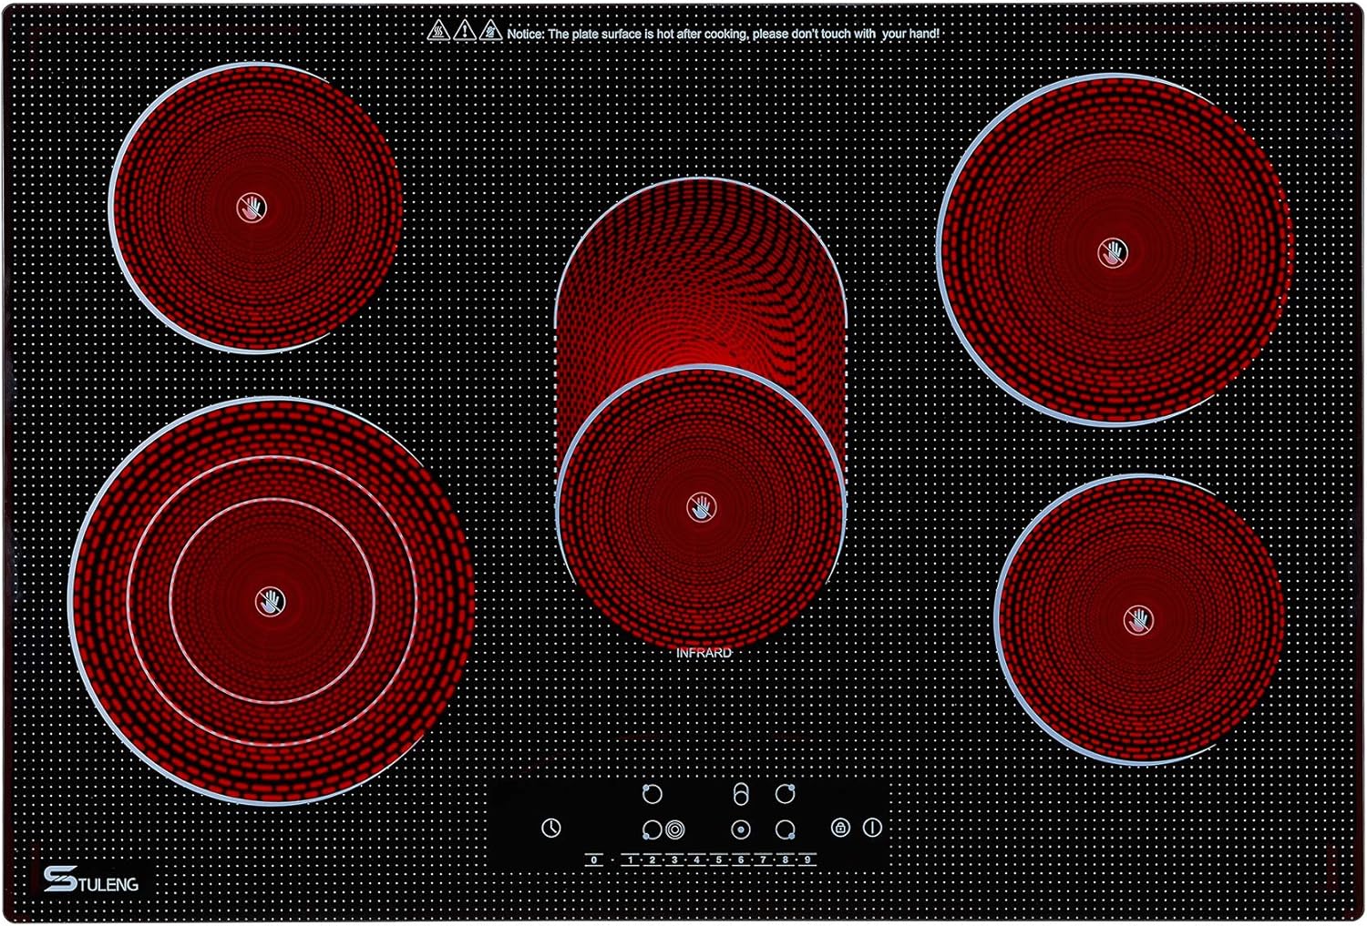
Task: Toggle the power on/off key
Action: pos(873,828)
